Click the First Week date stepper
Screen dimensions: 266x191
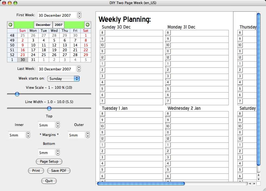79,15
